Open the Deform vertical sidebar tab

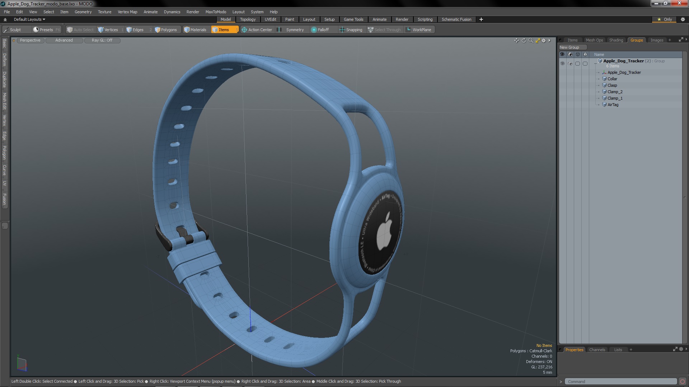(x=4, y=60)
